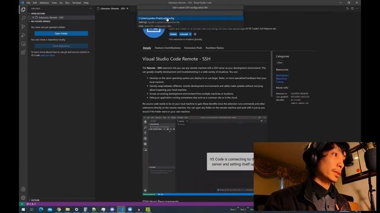Open the Manage gear in activity bar
The image size is (380, 213).
(23, 198)
